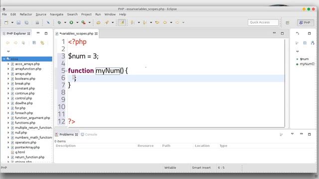Click the External Tools run icon
This screenshot has height=179, width=319.
click(83, 22)
